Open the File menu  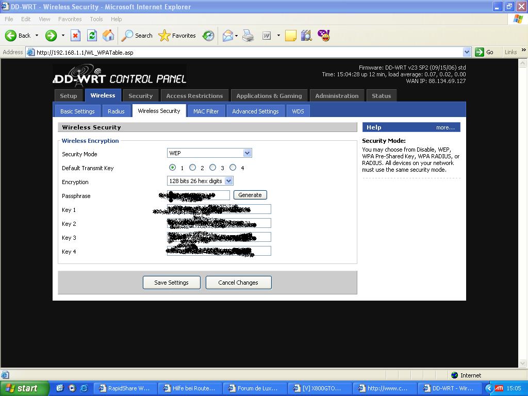click(9, 19)
